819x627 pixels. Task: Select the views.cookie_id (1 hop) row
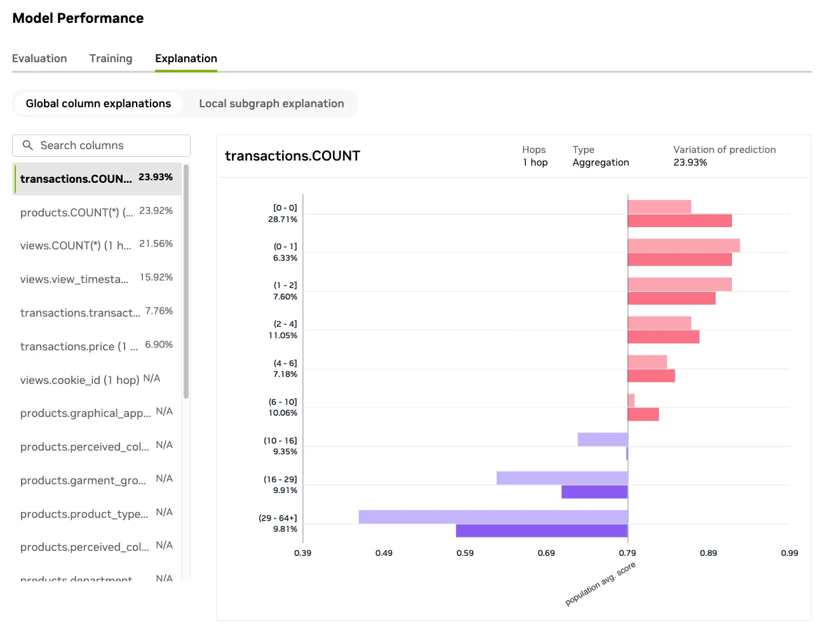tap(97, 380)
